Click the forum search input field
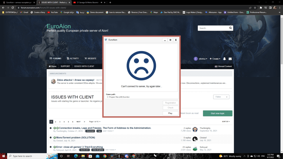 point(213,28)
